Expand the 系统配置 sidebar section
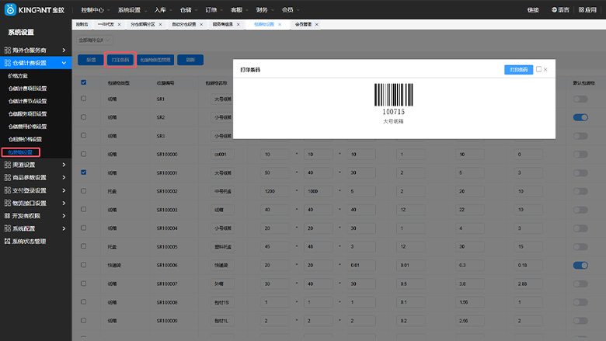The height and width of the screenshot is (341, 606). point(64,228)
